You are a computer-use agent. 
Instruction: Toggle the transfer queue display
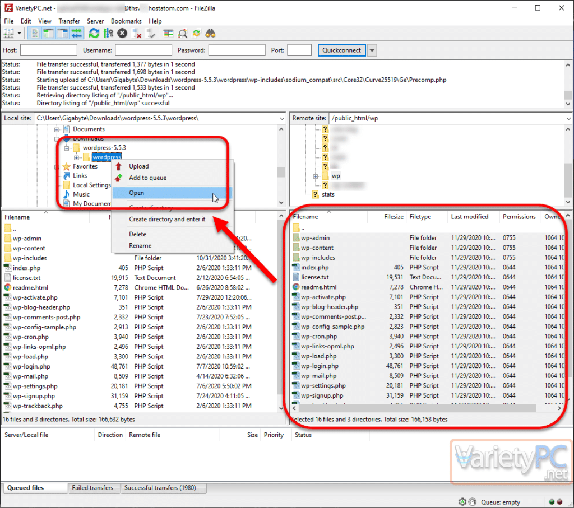point(76,34)
